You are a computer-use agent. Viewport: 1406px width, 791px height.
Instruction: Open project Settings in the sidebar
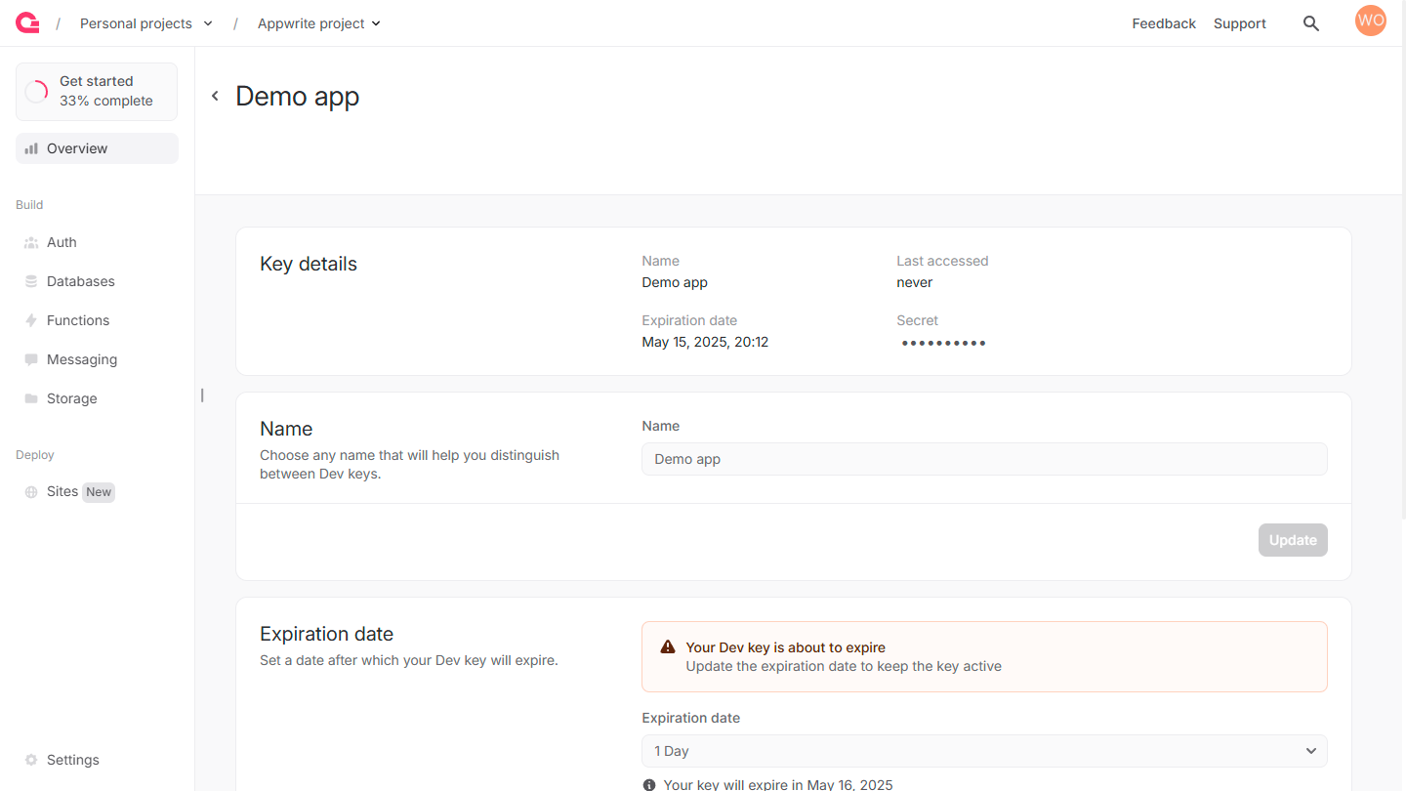[72, 760]
